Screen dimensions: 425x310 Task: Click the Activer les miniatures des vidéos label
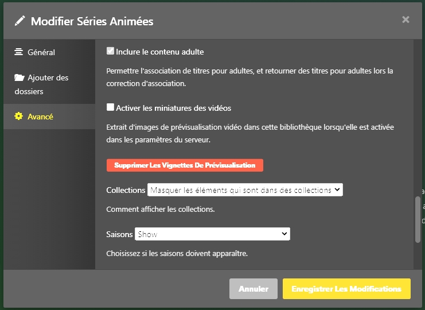(x=173, y=108)
